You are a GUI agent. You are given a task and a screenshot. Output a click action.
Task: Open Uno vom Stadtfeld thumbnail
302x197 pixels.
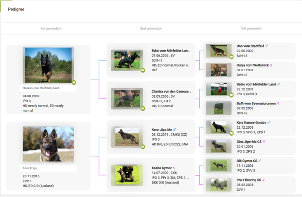pos(219,51)
